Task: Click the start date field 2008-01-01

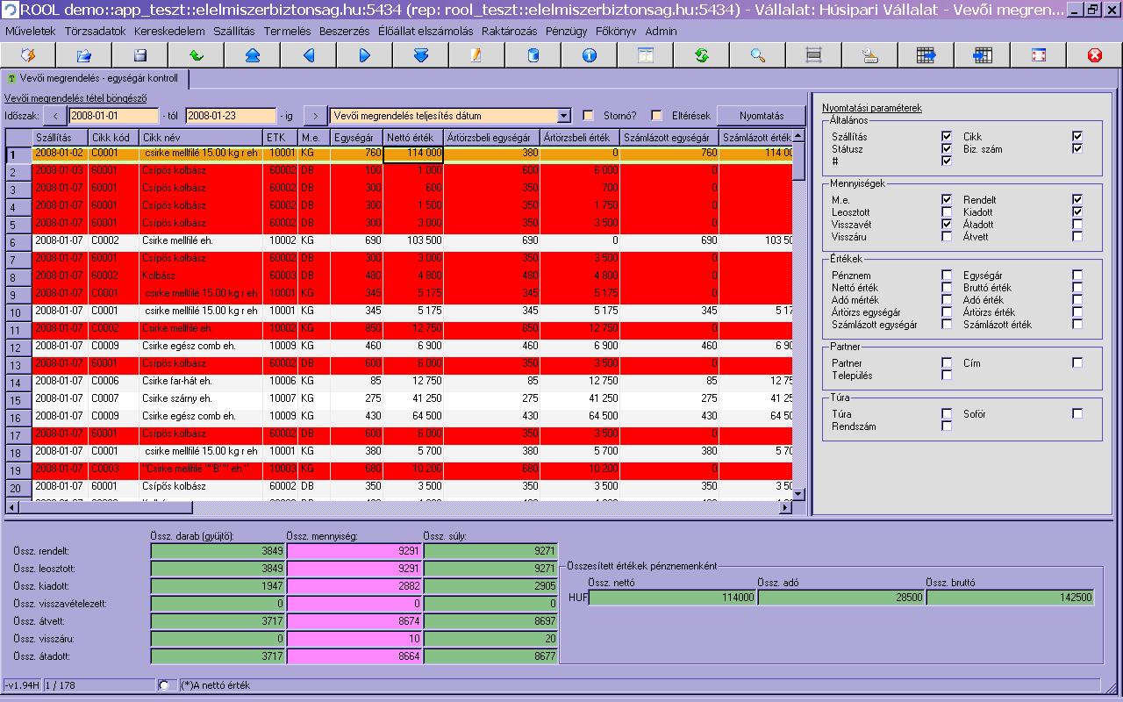Action: coord(113,116)
